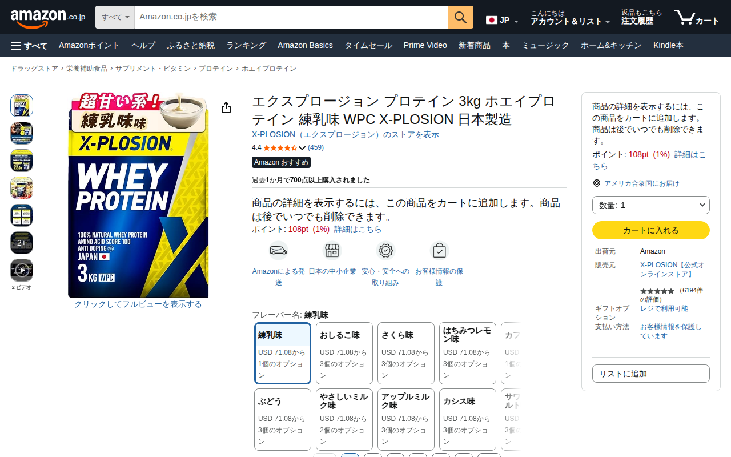
Task: Open the shopping cart icon
Action: pyautogui.click(x=696, y=18)
